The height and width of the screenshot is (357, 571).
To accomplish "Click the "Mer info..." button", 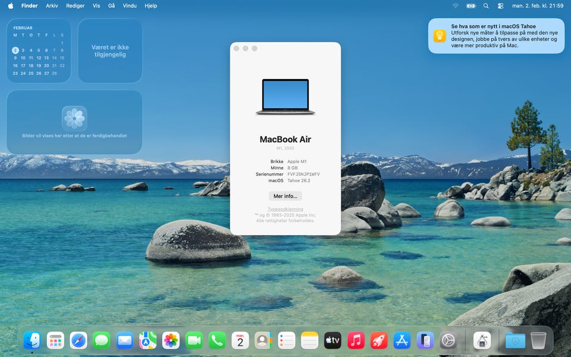I will (x=285, y=196).
